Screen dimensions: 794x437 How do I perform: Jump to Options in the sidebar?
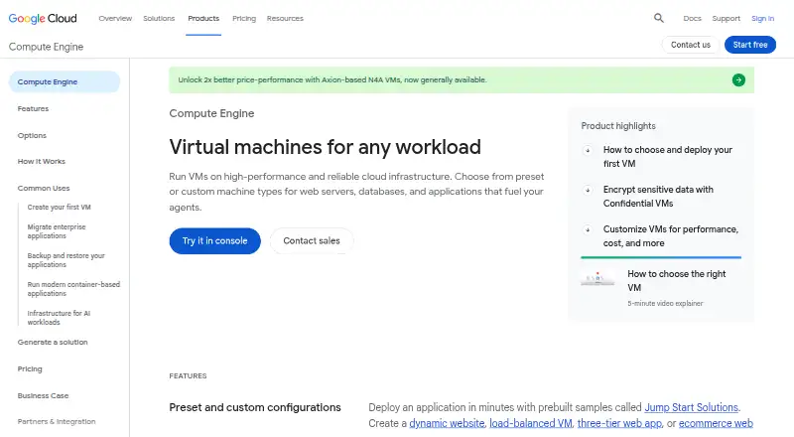click(x=32, y=135)
